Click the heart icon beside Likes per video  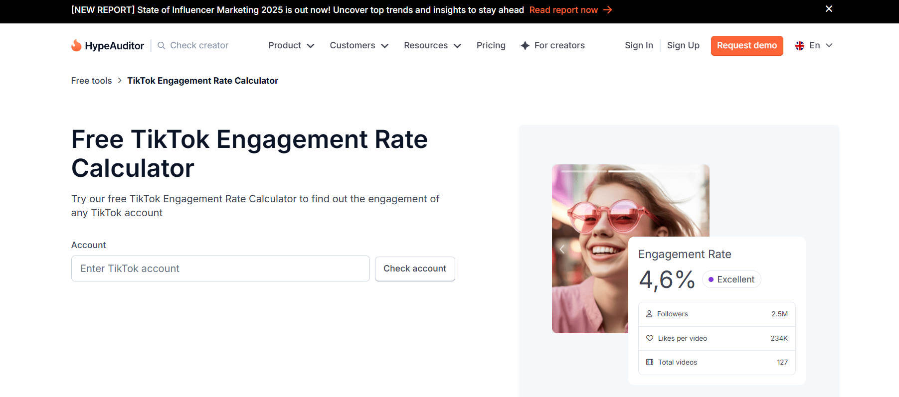tap(650, 338)
